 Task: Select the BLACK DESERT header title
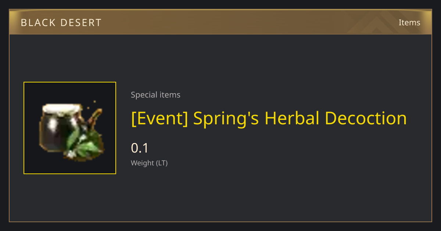click(x=61, y=23)
